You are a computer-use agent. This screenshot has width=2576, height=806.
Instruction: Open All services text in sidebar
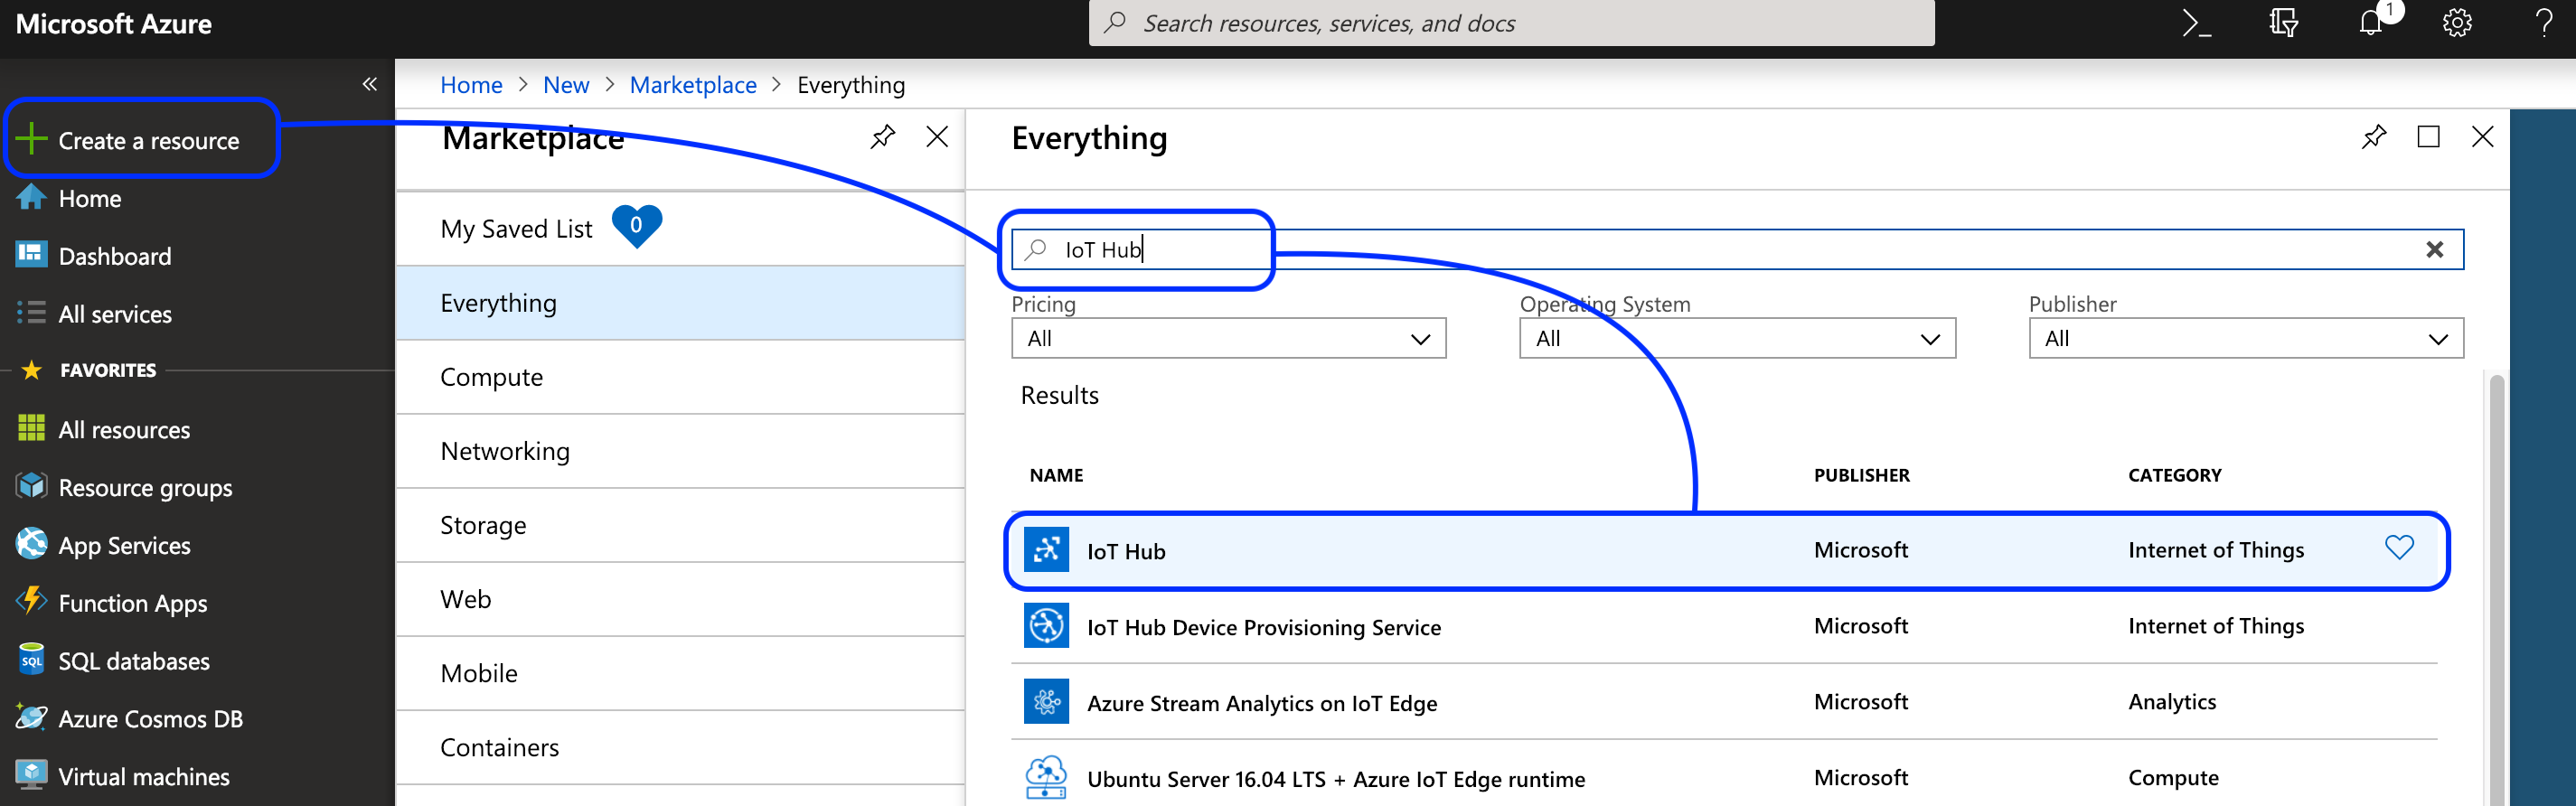coord(115,314)
